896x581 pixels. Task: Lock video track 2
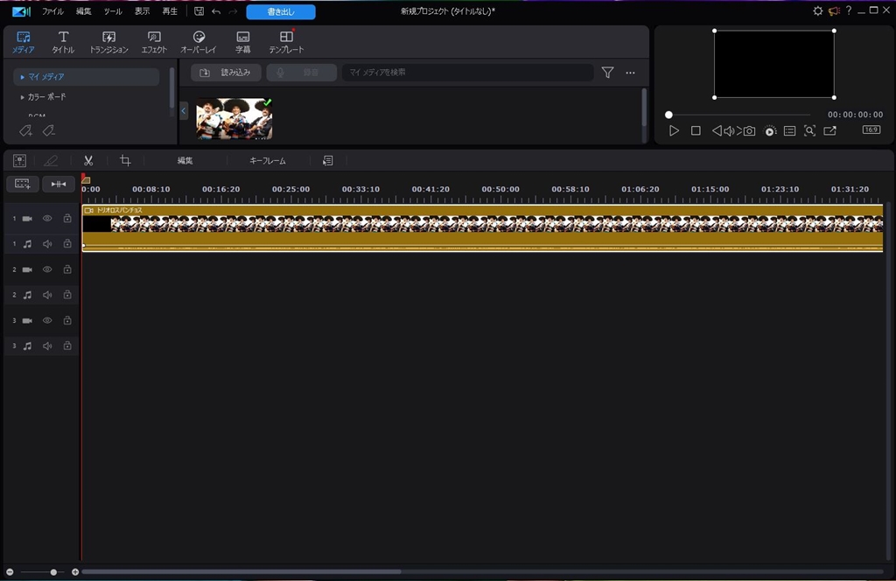67,269
